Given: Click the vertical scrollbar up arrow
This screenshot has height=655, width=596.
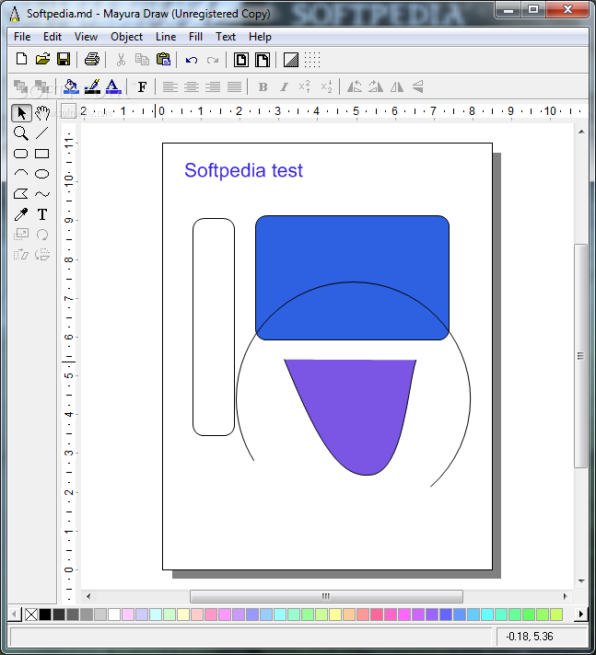Looking at the screenshot, I should point(581,132).
